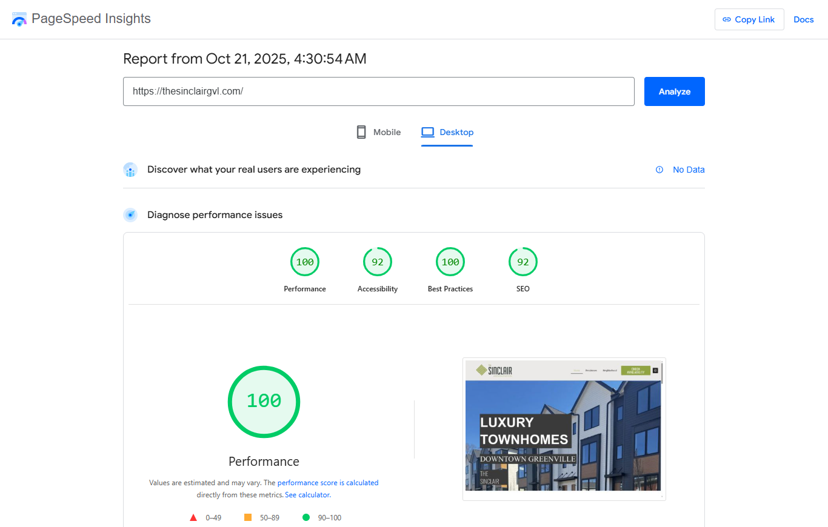The image size is (828, 527).
Task: Open the Docs page
Action: tap(804, 19)
